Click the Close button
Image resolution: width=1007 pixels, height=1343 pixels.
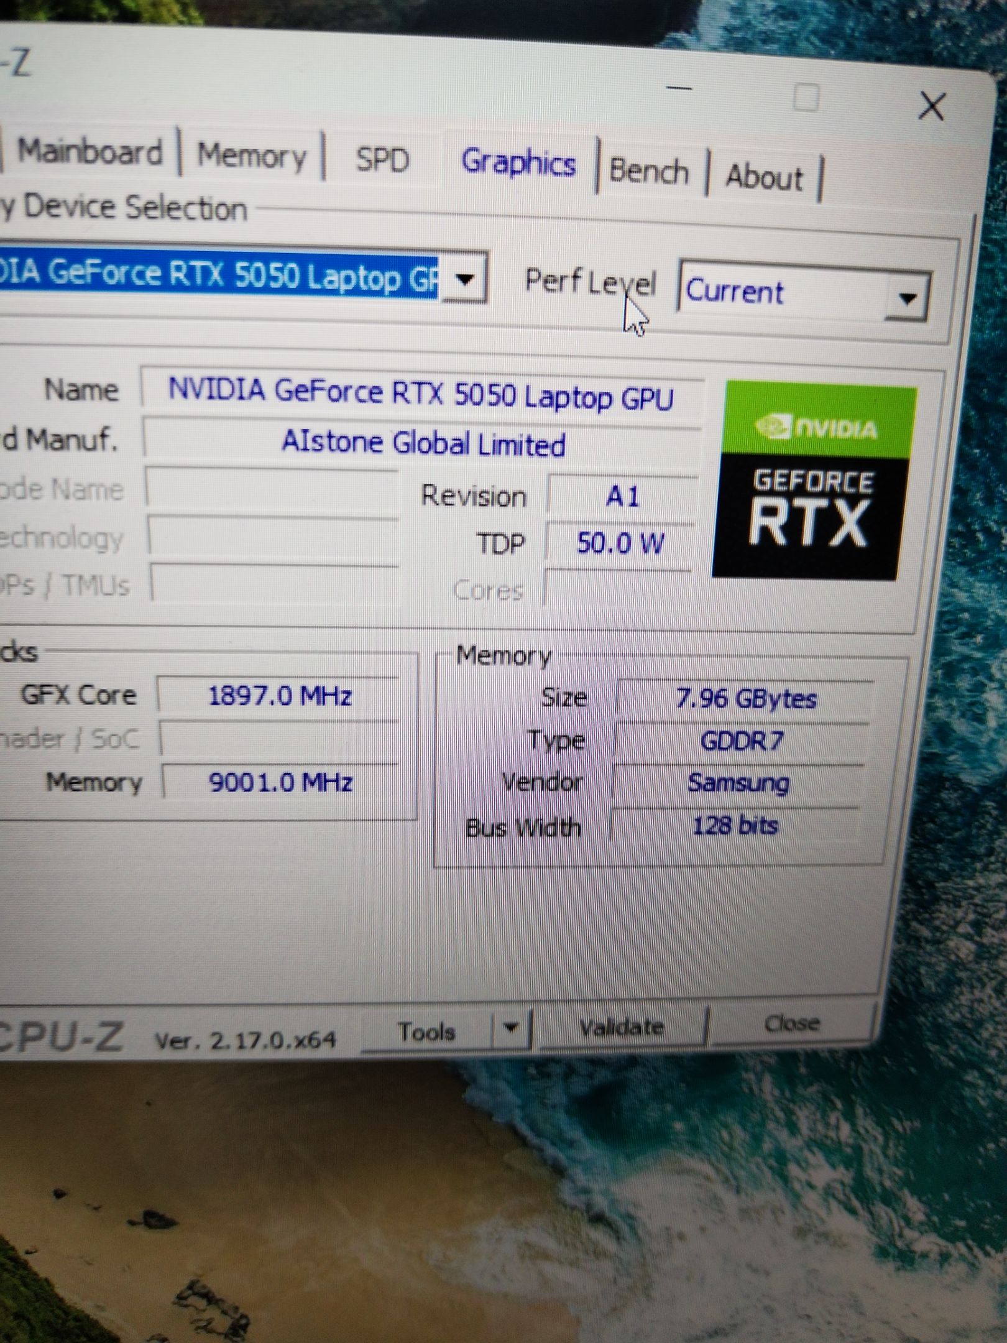[792, 1023]
